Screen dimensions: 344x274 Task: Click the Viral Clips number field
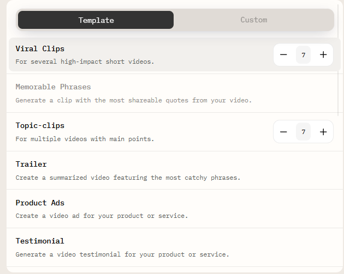pos(303,54)
